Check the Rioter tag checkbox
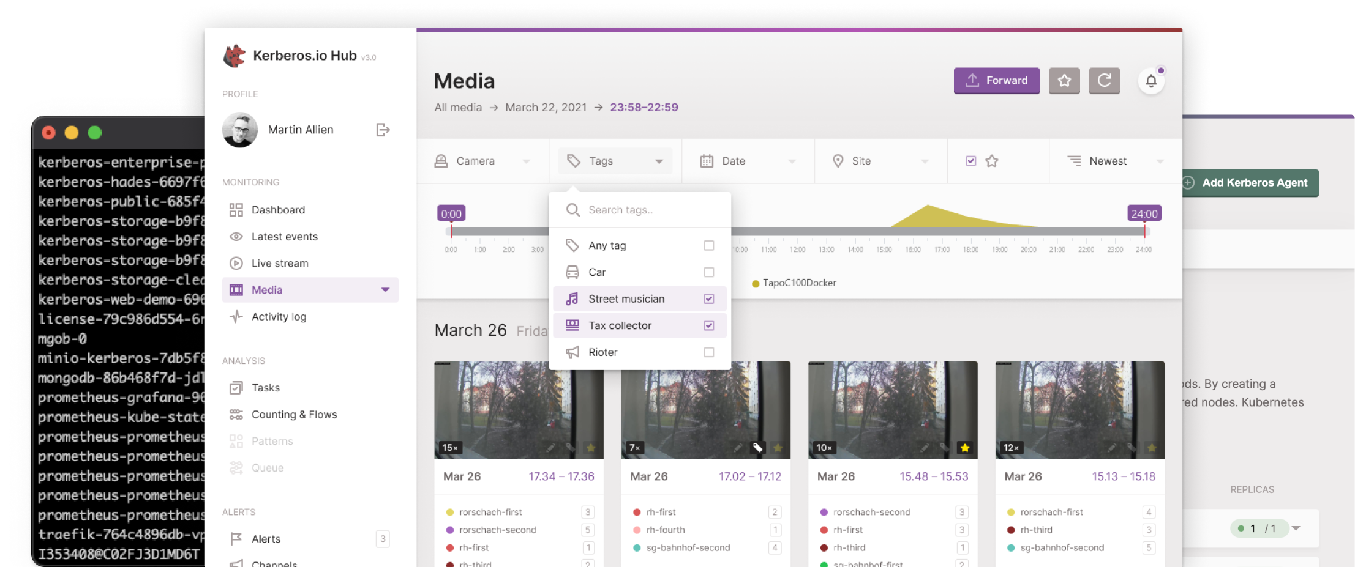This screenshot has width=1355, height=567. coord(708,352)
